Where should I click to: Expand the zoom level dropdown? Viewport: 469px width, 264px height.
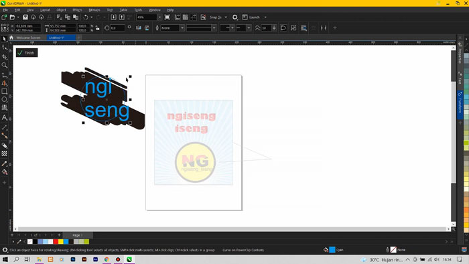point(159,17)
